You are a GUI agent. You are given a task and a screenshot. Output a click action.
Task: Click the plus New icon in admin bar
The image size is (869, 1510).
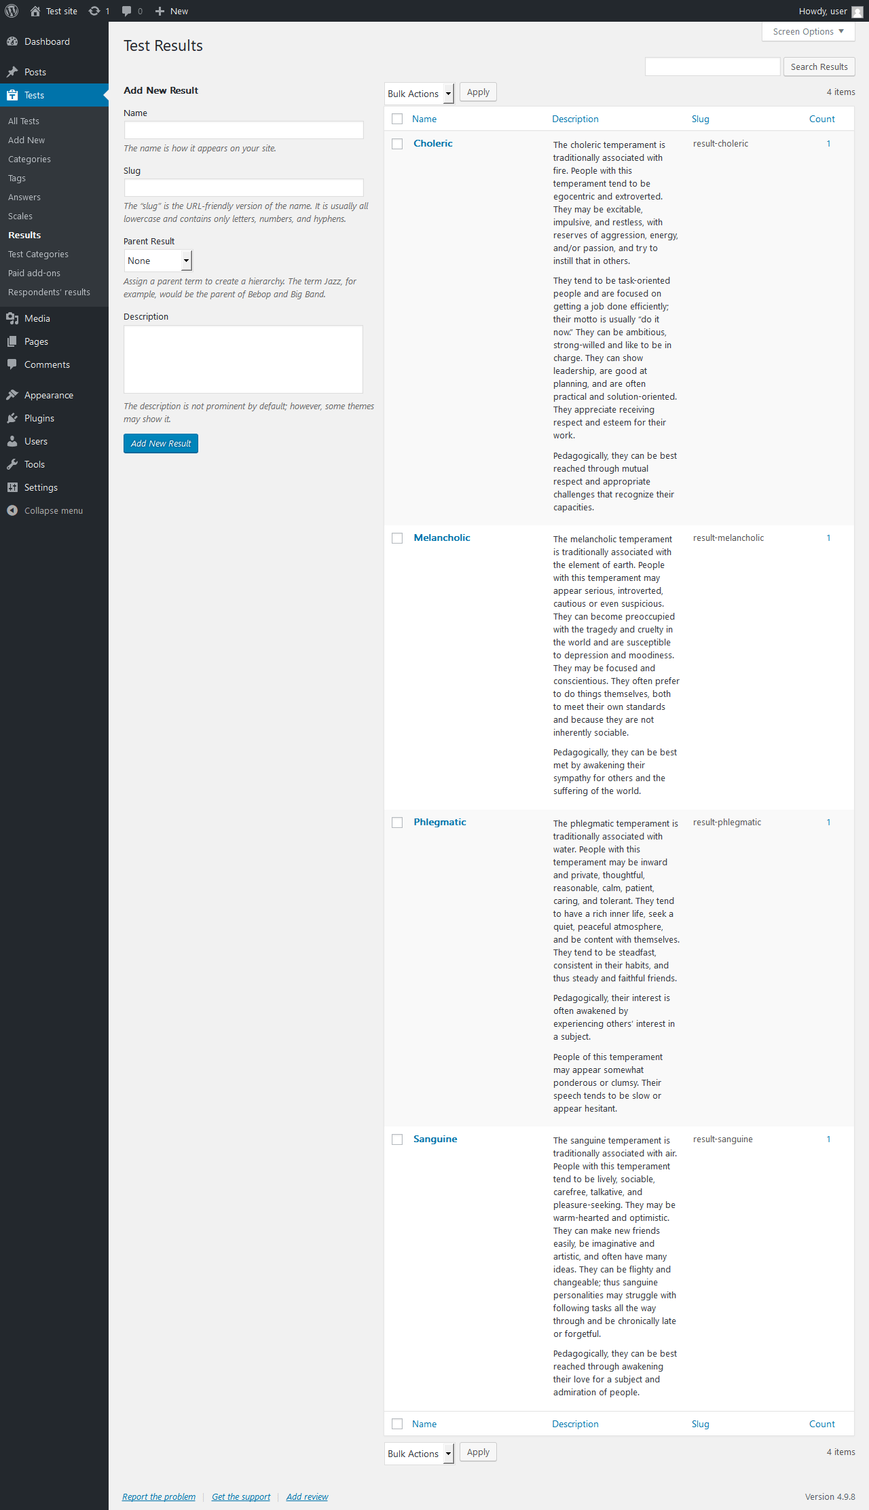(x=160, y=11)
